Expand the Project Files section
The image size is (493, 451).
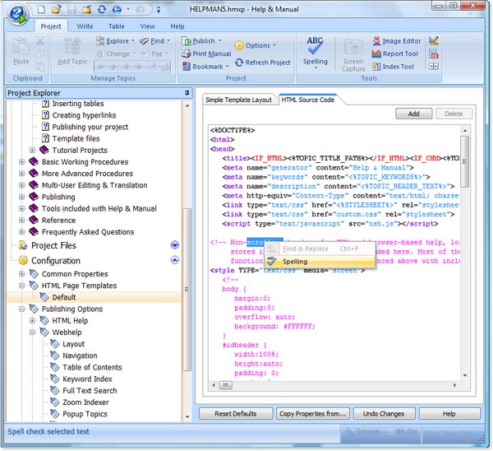pos(174,245)
